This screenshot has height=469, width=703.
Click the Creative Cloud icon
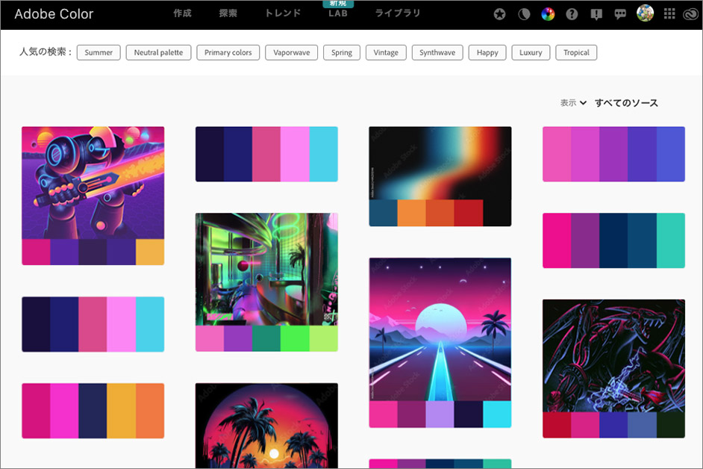tap(691, 15)
